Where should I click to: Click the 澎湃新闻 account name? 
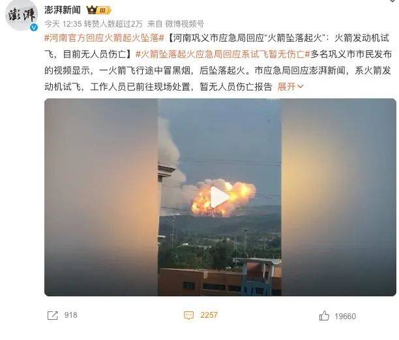point(63,10)
